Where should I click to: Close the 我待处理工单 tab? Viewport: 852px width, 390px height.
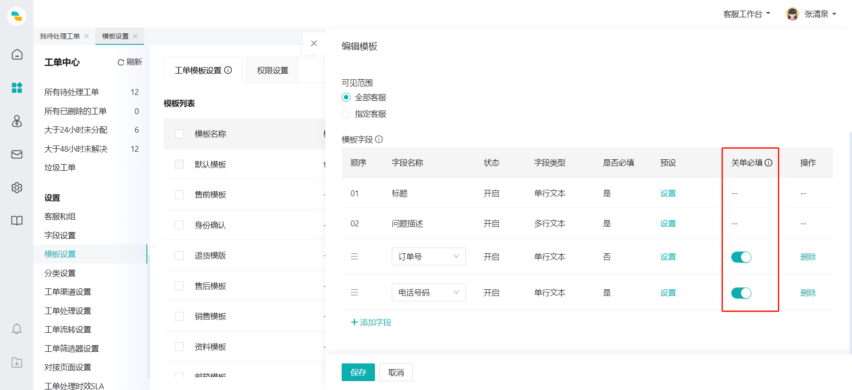click(87, 36)
